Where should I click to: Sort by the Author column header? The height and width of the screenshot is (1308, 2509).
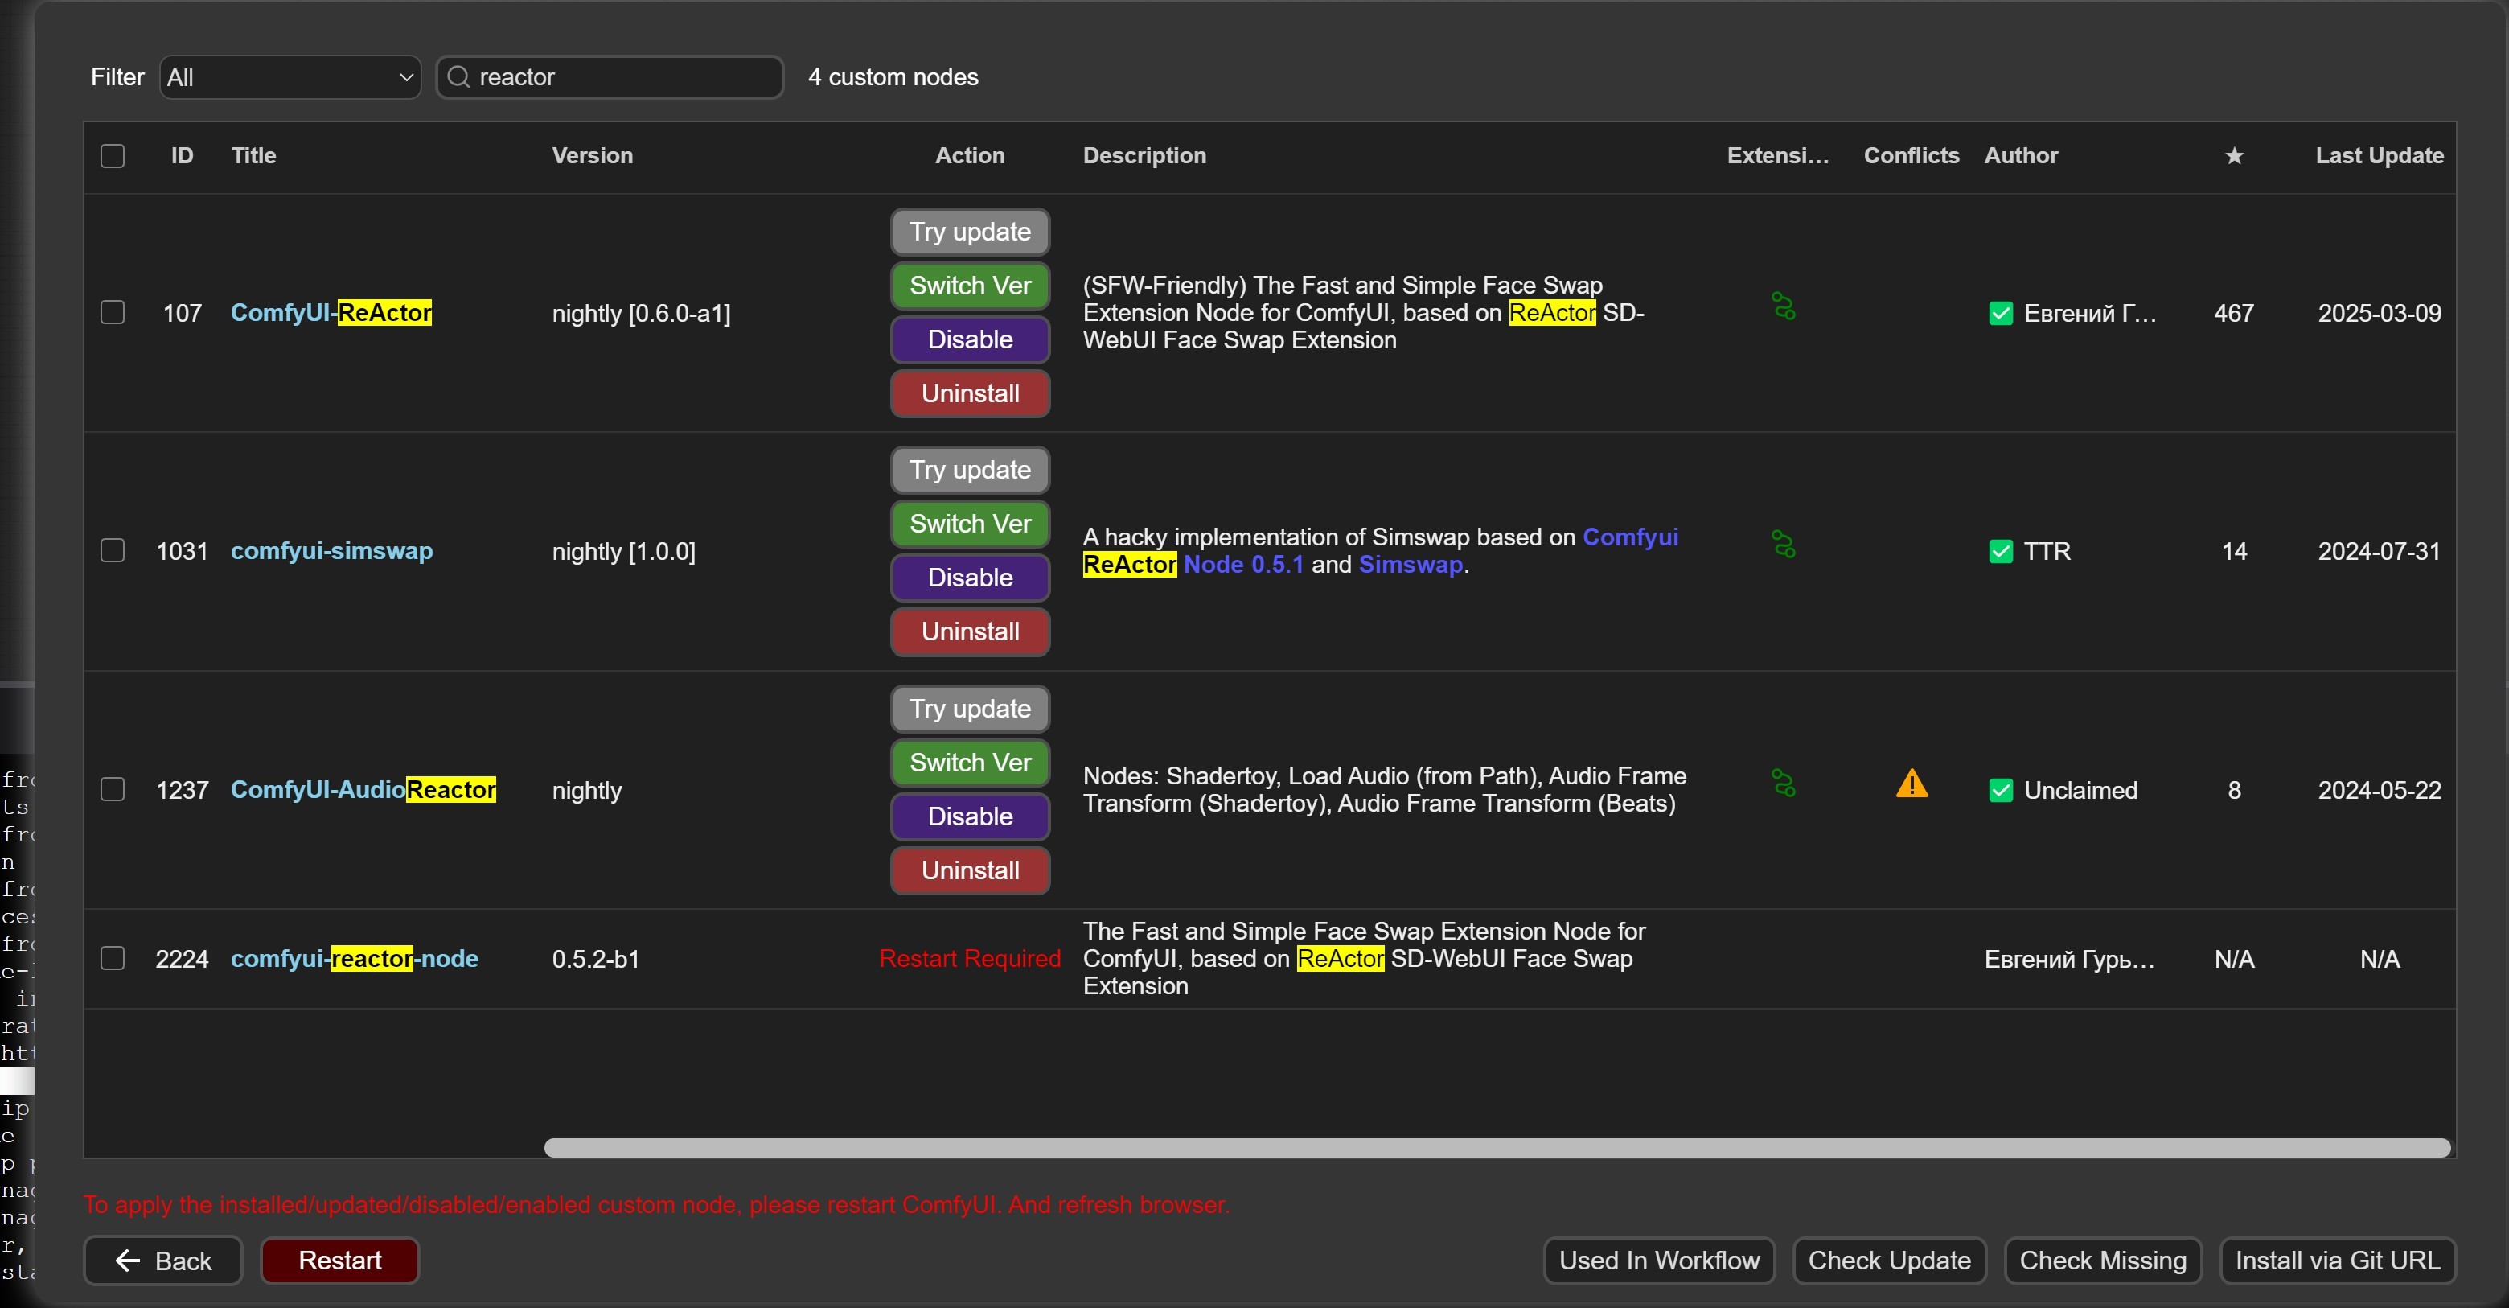pyautogui.click(x=2021, y=156)
